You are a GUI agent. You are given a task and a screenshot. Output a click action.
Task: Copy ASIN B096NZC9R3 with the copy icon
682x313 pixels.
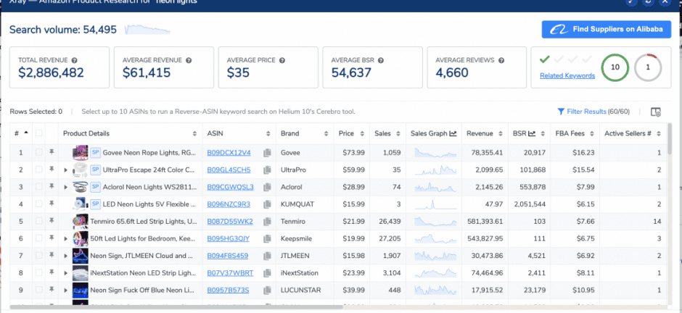267,204
